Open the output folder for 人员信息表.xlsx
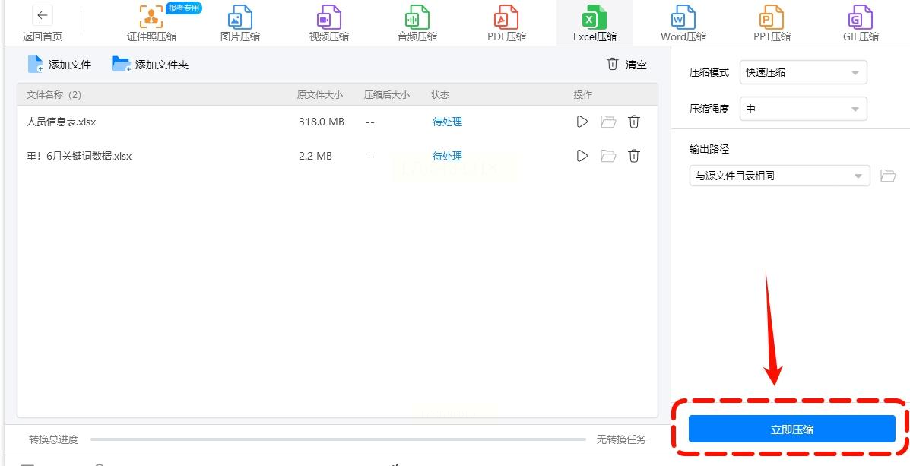Image resolution: width=910 pixels, height=466 pixels. 608,122
